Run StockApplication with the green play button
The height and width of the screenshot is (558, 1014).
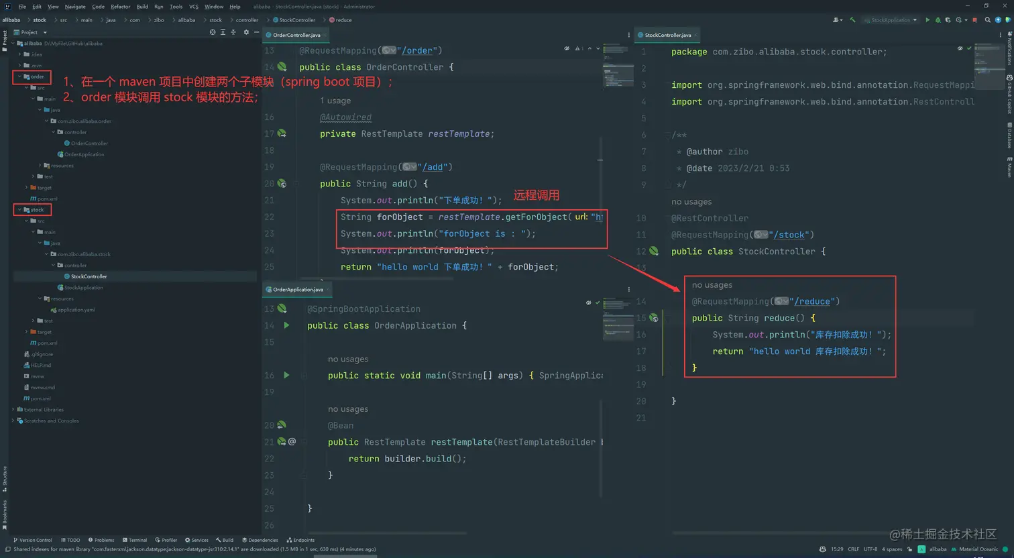pyautogui.click(x=927, y=20)
